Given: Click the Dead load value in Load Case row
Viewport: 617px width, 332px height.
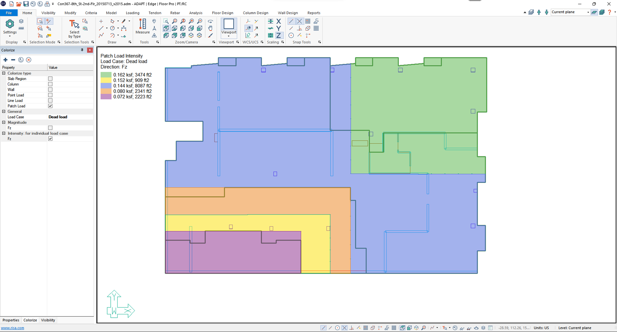Looking at the screenshot, I should pos(58,117).
